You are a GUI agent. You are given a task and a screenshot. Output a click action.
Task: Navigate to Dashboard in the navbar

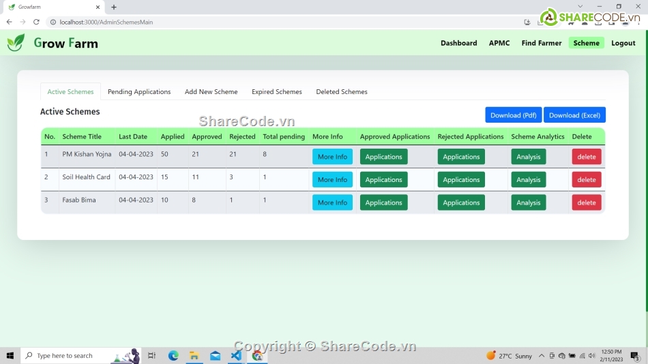point(458,43)
